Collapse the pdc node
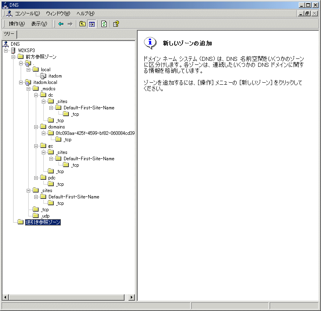The height and width of the screenshot is (311, 321). (x=36, y=178)
